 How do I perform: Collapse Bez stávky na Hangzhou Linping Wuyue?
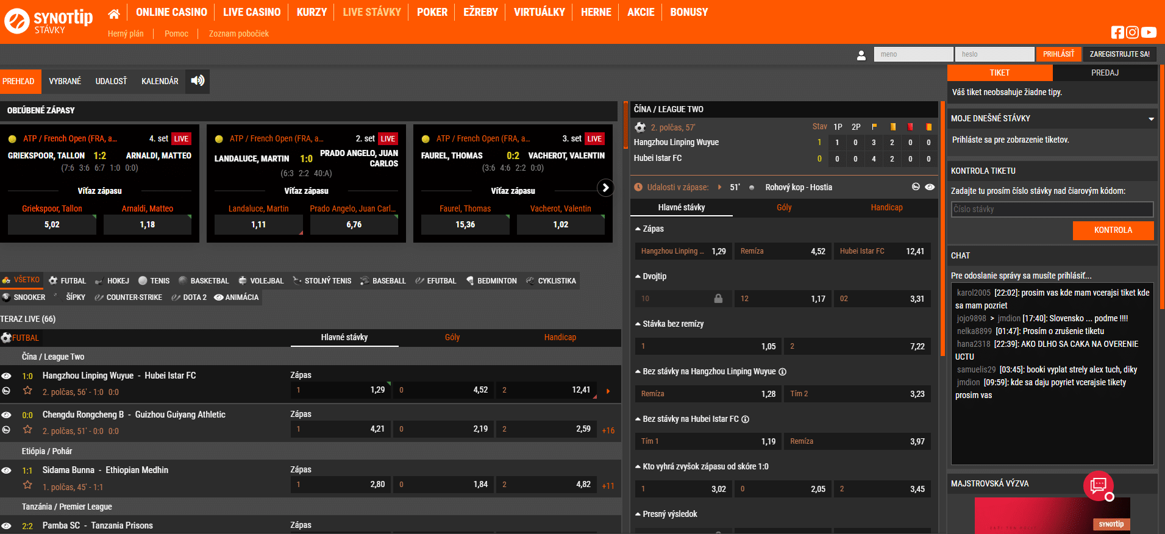(x=705, y=372)
